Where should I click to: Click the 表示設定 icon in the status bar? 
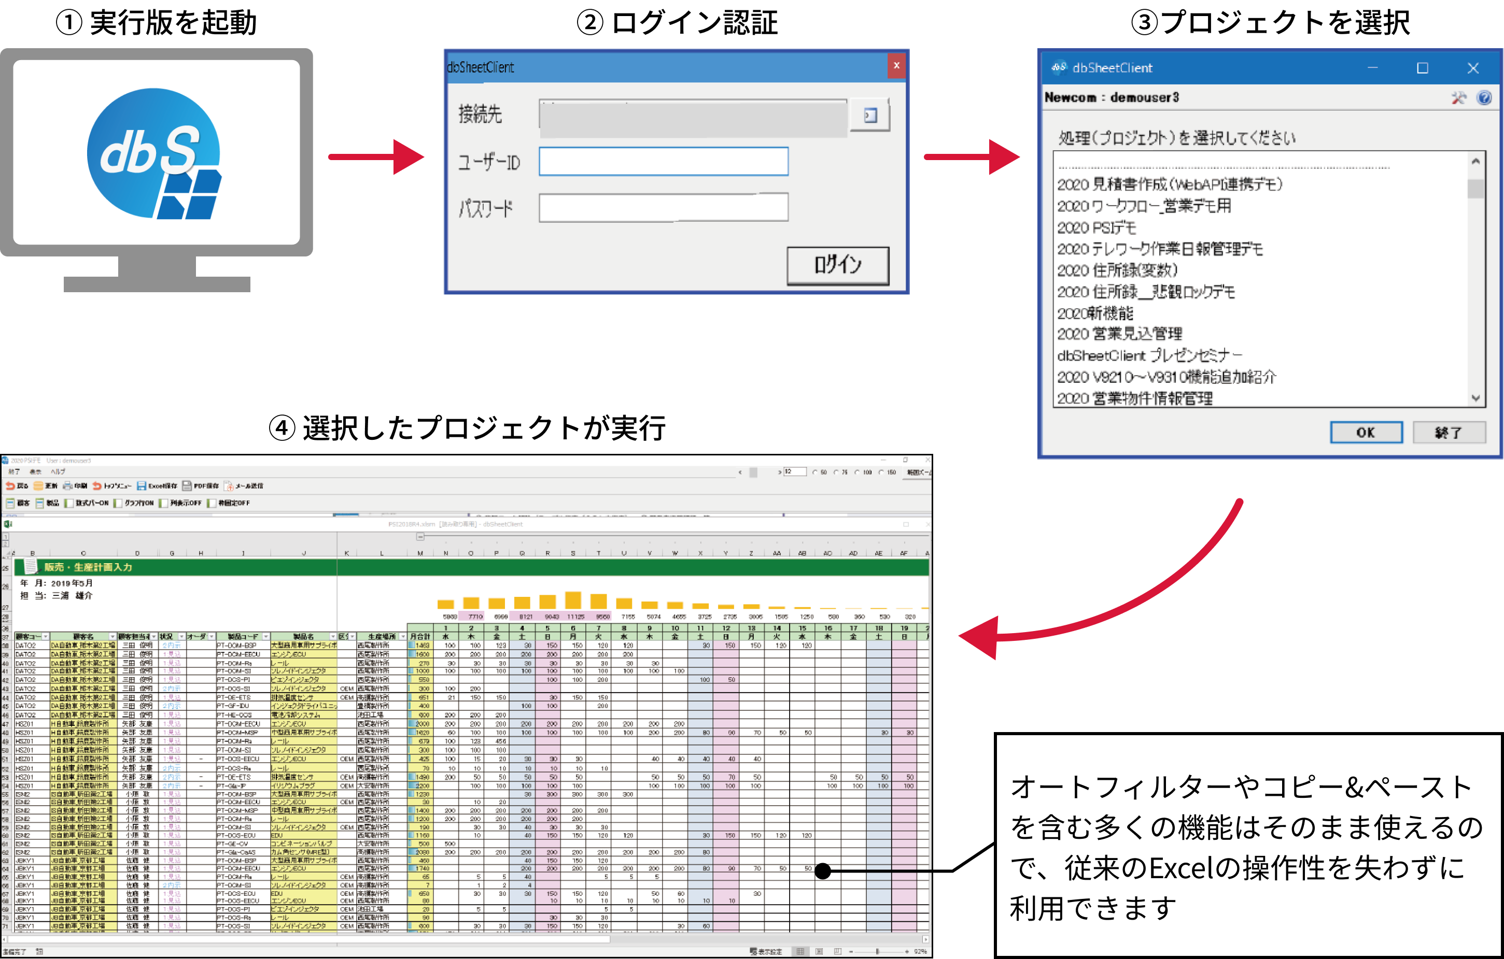point(753,952)
